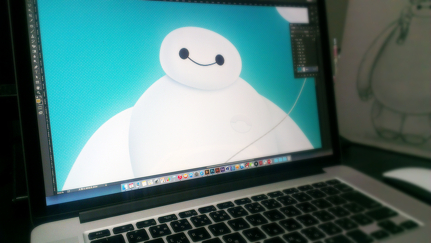Open the Trash in the Dock

coord(289,158)
